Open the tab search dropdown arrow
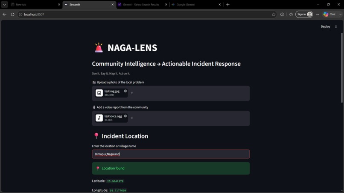 [x=4, y=4]
